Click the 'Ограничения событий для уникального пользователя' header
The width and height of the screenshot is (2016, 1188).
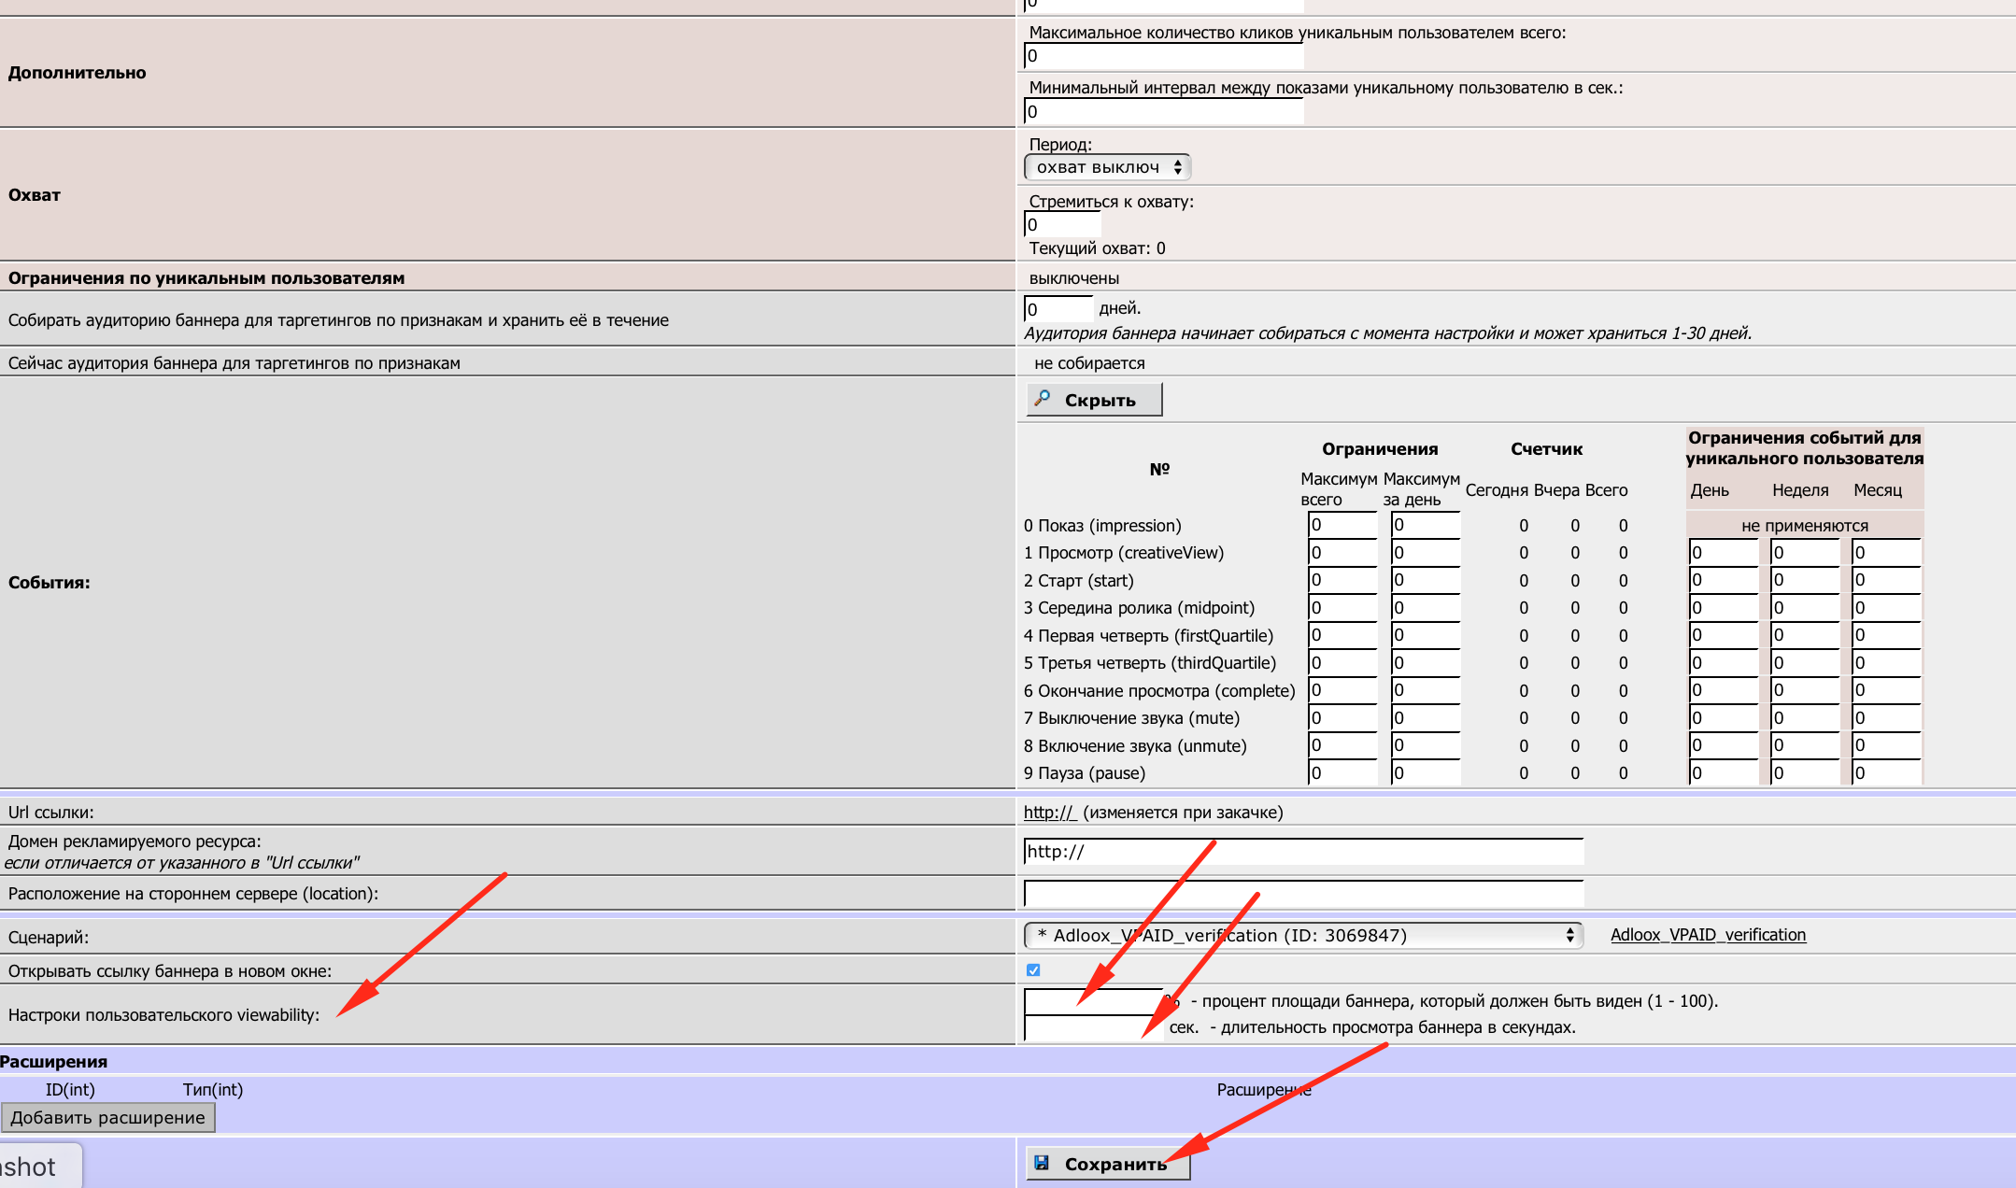point(1805,448)
